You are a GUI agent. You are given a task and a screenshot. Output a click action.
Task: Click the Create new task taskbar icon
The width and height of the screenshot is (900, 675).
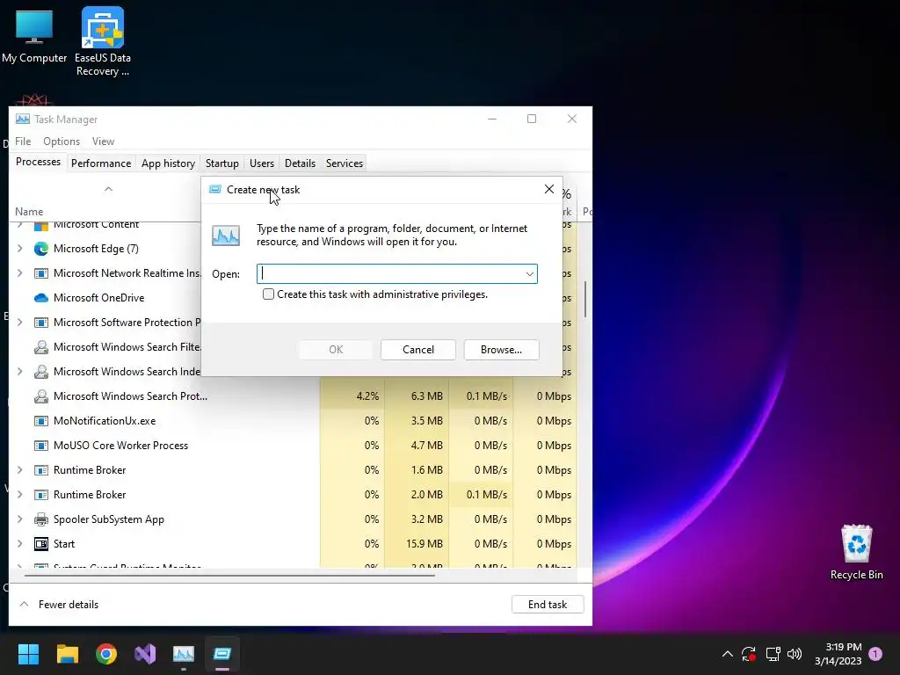click(x=222, y=654)
